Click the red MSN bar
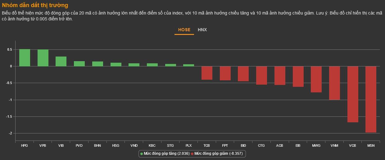Image resolution: width=385 pixels, height=160 pixels. pos(371,99)
